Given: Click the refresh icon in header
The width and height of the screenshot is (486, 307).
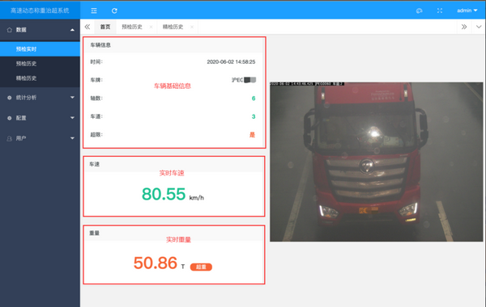Looking at the screenshot, I should point(114,11).
